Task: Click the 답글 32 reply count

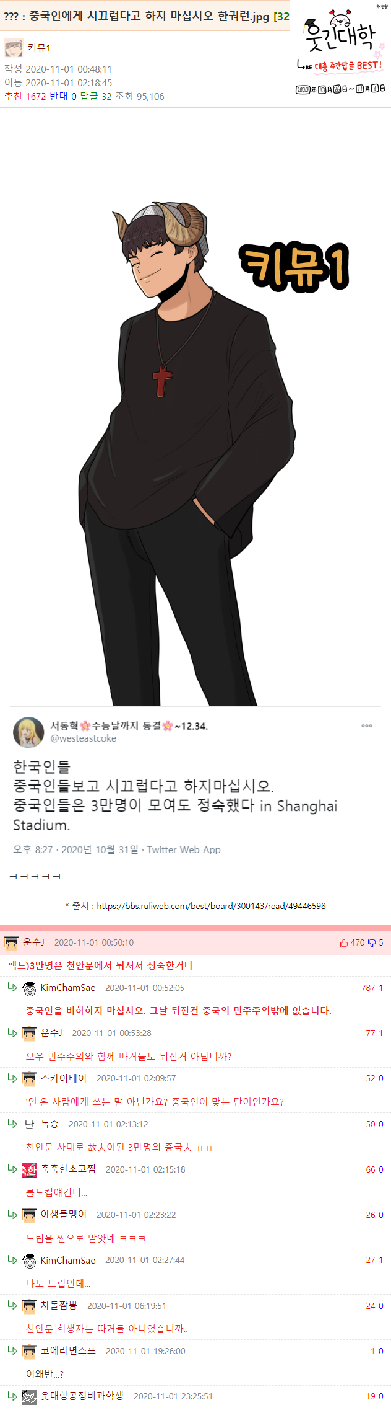Action: (96, 96)
